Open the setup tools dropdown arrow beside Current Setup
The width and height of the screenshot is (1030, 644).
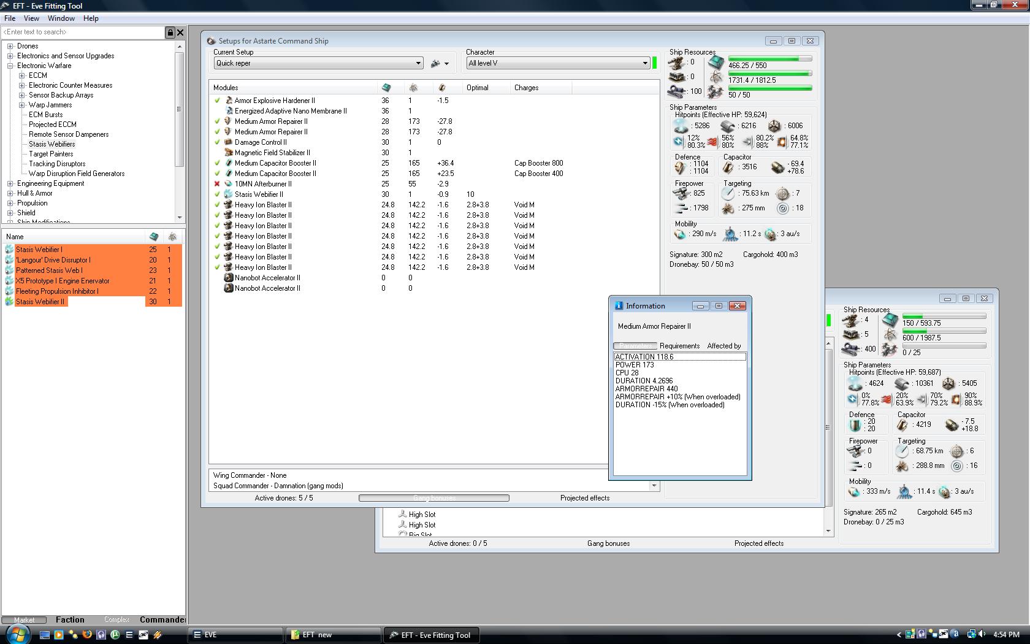[446, 64]
